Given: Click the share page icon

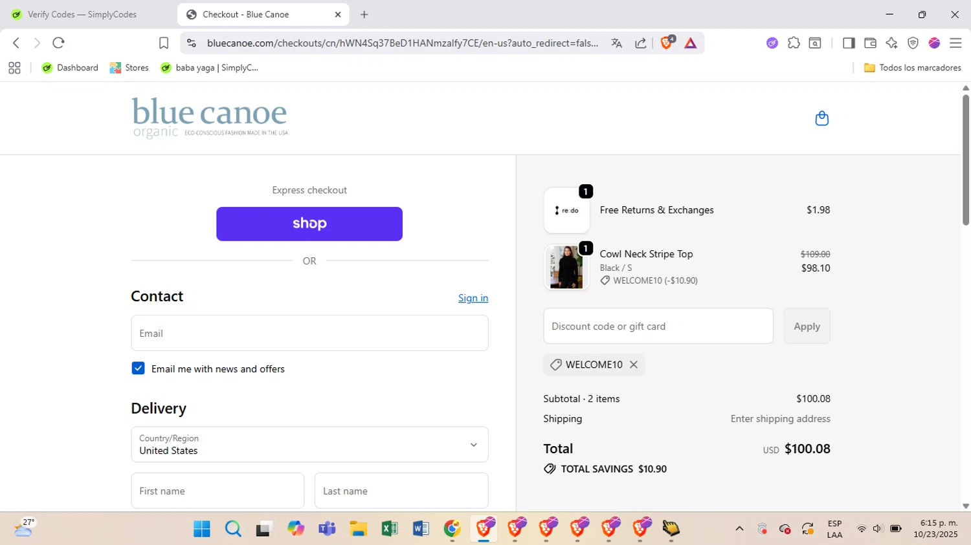Looking at the screenshot, I should click(x=640, y=43).
